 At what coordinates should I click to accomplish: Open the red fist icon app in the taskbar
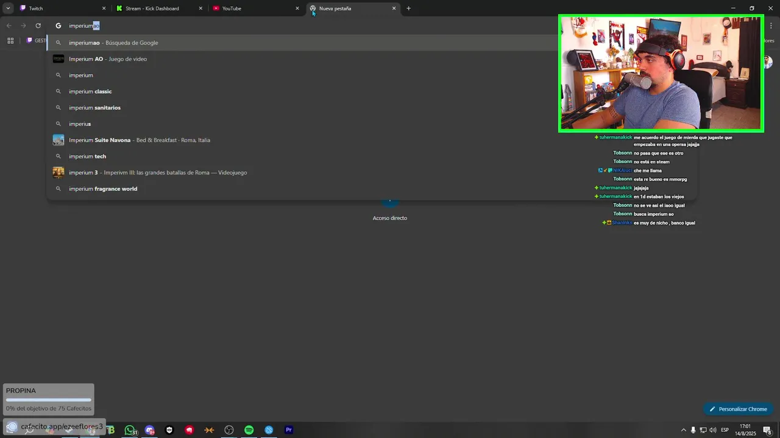(x=190, y=430)
